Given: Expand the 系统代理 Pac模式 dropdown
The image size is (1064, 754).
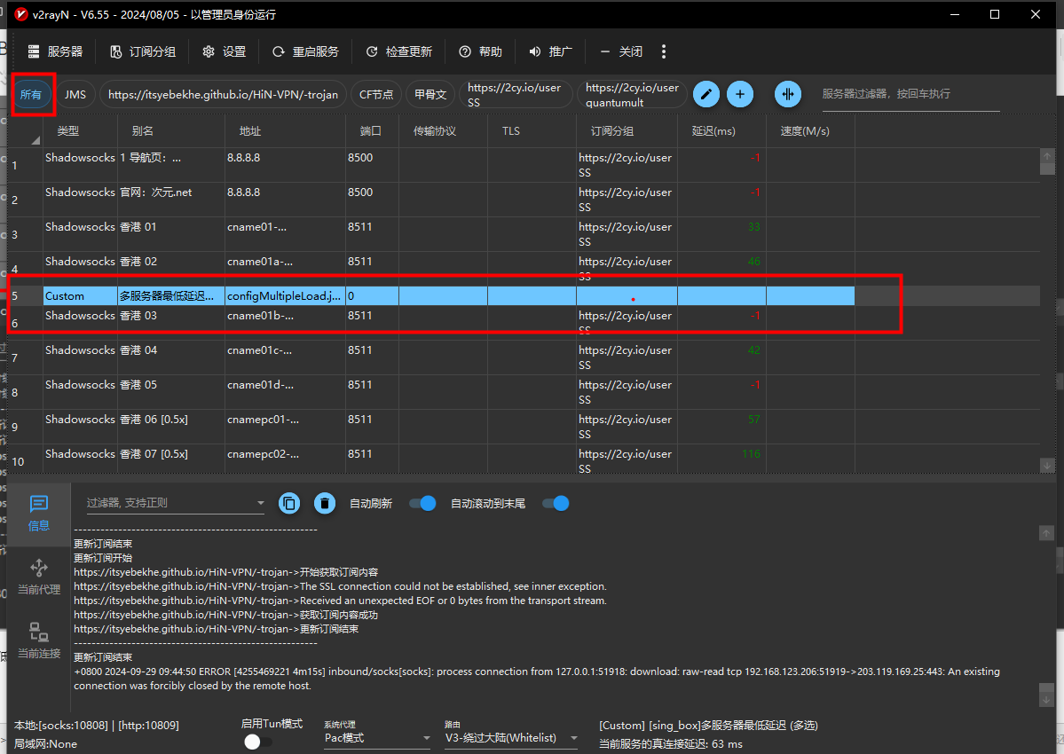Looking at the screenshot, I should click(x=376, y=738).
